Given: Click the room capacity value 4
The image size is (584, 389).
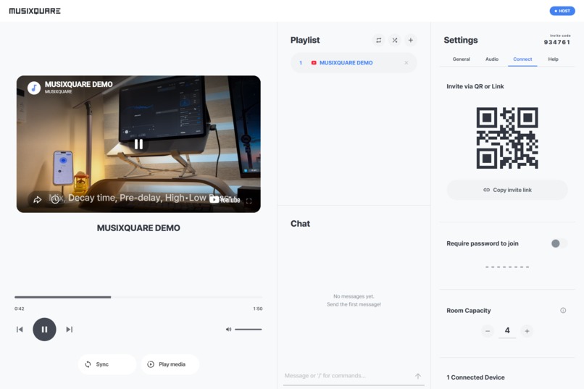Looking at the screenshot, I should click(x=507, y=330).
